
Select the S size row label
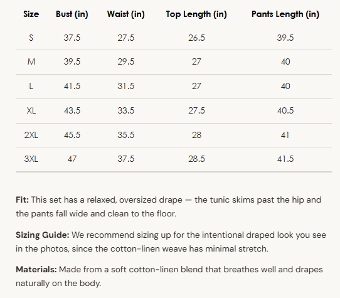pos(31,38)
